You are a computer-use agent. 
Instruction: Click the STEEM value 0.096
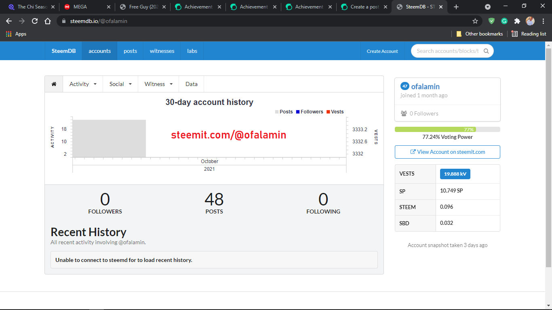(x=447, y=207)
